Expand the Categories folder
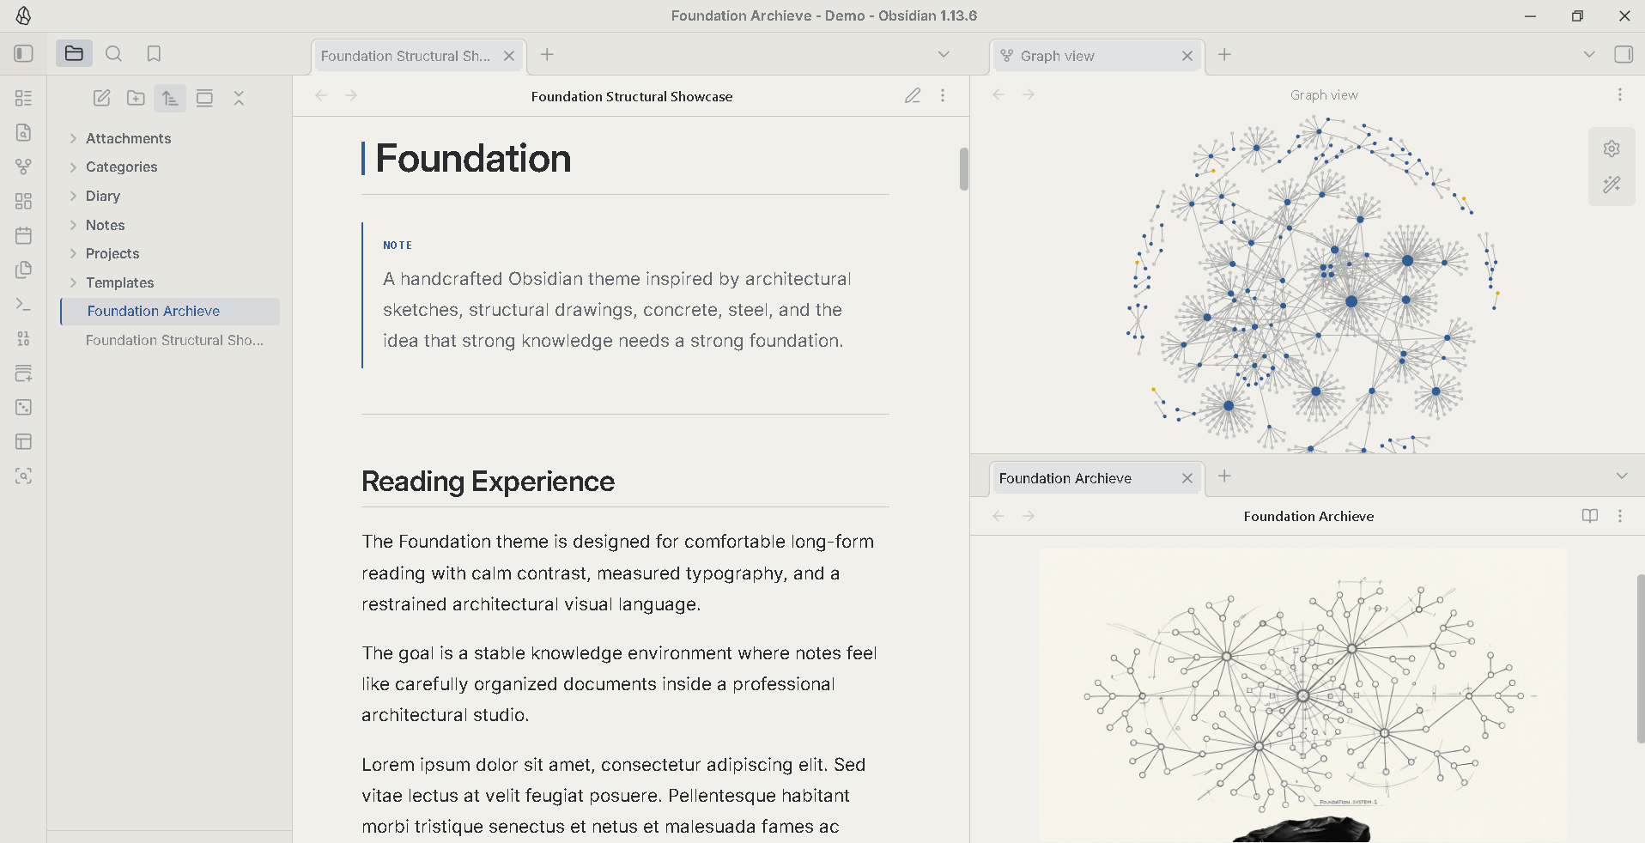This screenshot has width=1645, height=843. coord(73,167)
